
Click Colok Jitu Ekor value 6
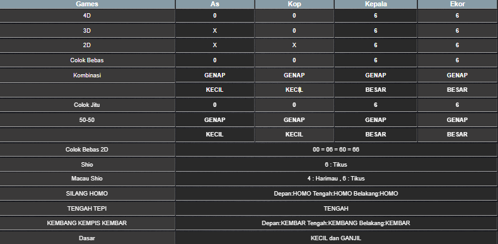click(x=458, y=105)
